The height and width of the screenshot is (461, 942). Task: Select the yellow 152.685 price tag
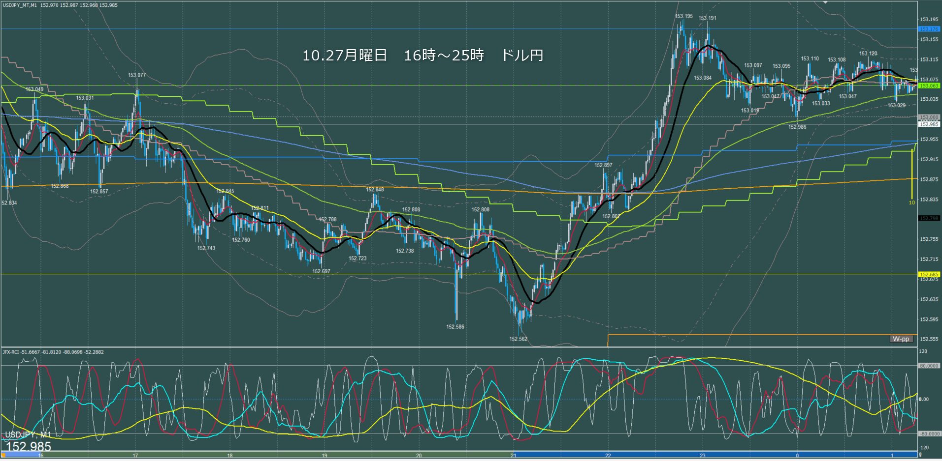pyautogui.click(x=929, y=274)
